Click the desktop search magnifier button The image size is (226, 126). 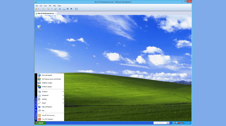point(168,123)
